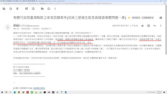Click the taskbar clock
167x94 pixels.
(x=159, y=92)
